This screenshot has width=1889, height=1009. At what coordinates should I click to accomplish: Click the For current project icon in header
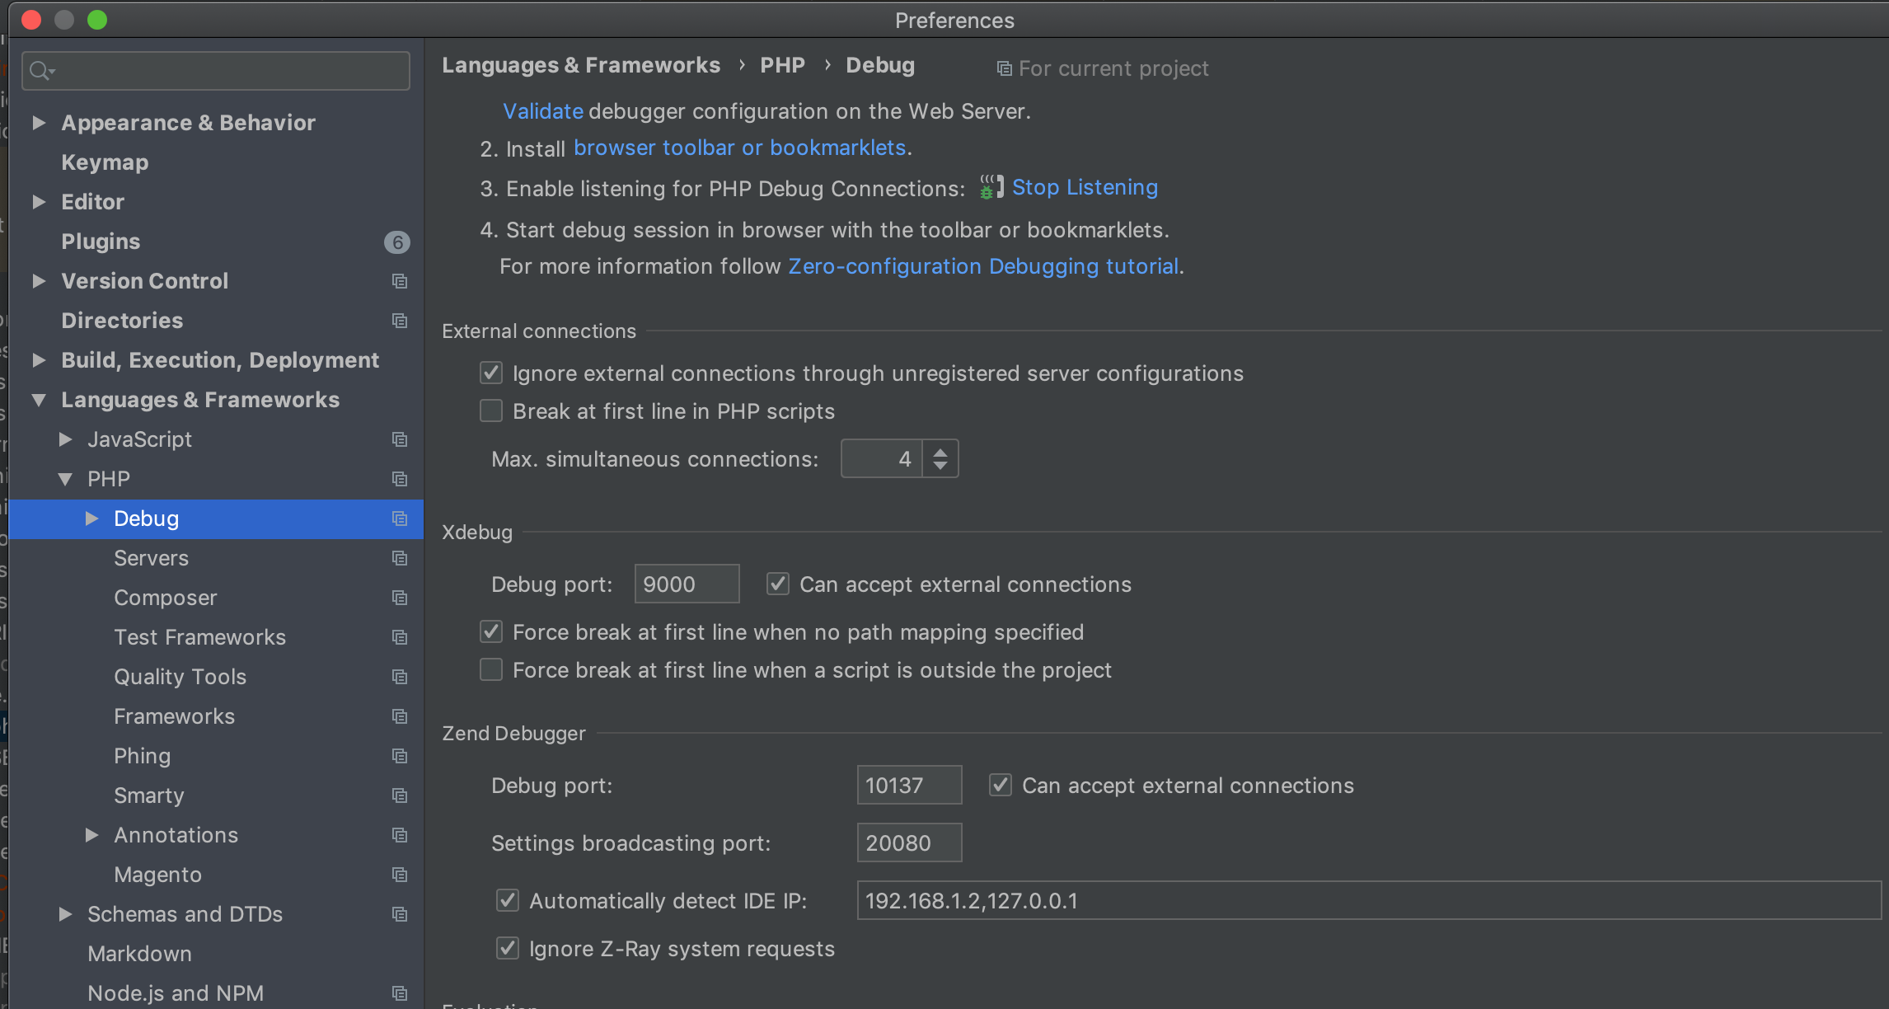click(x=1004, y=68)
